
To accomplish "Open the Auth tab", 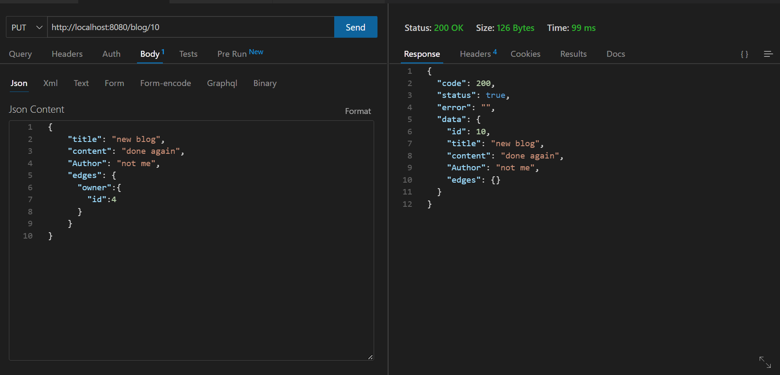I will (x=112, y=54).
